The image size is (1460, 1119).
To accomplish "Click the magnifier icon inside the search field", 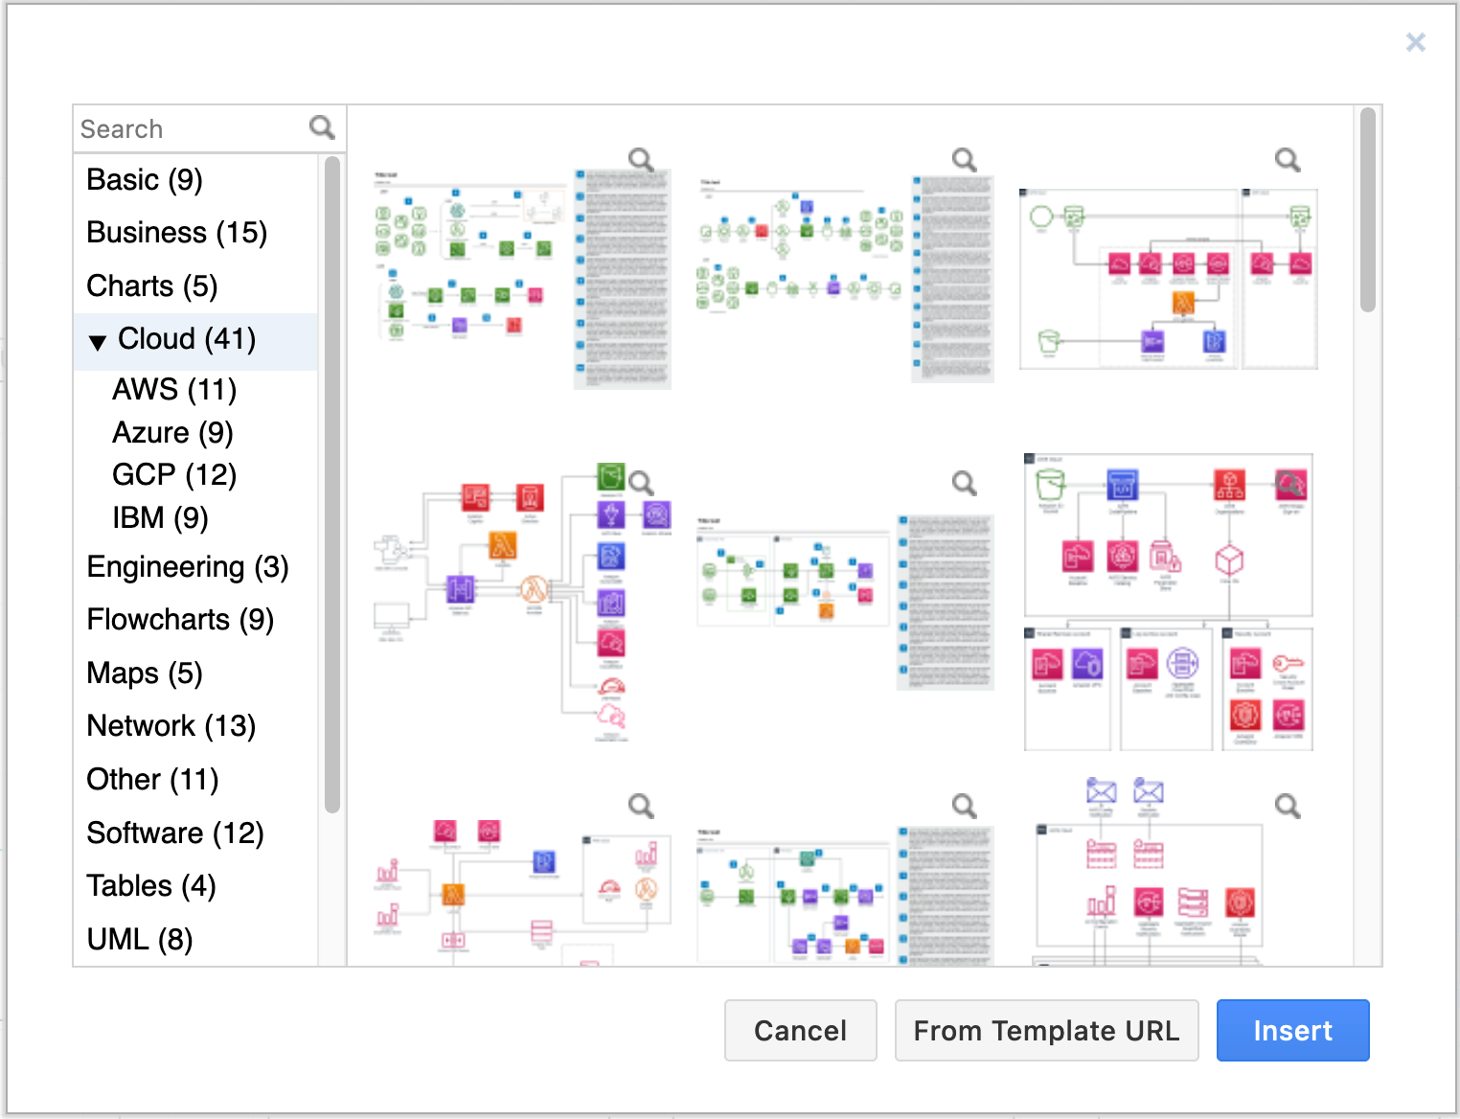I will click(321, 127).
